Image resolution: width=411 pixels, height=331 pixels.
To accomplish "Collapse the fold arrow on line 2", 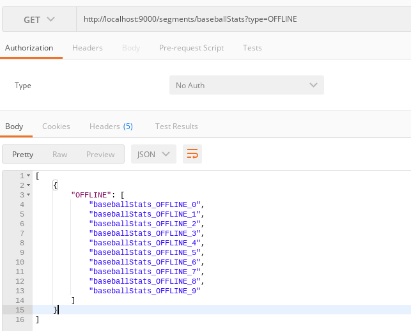I will [x=28, y=185].
